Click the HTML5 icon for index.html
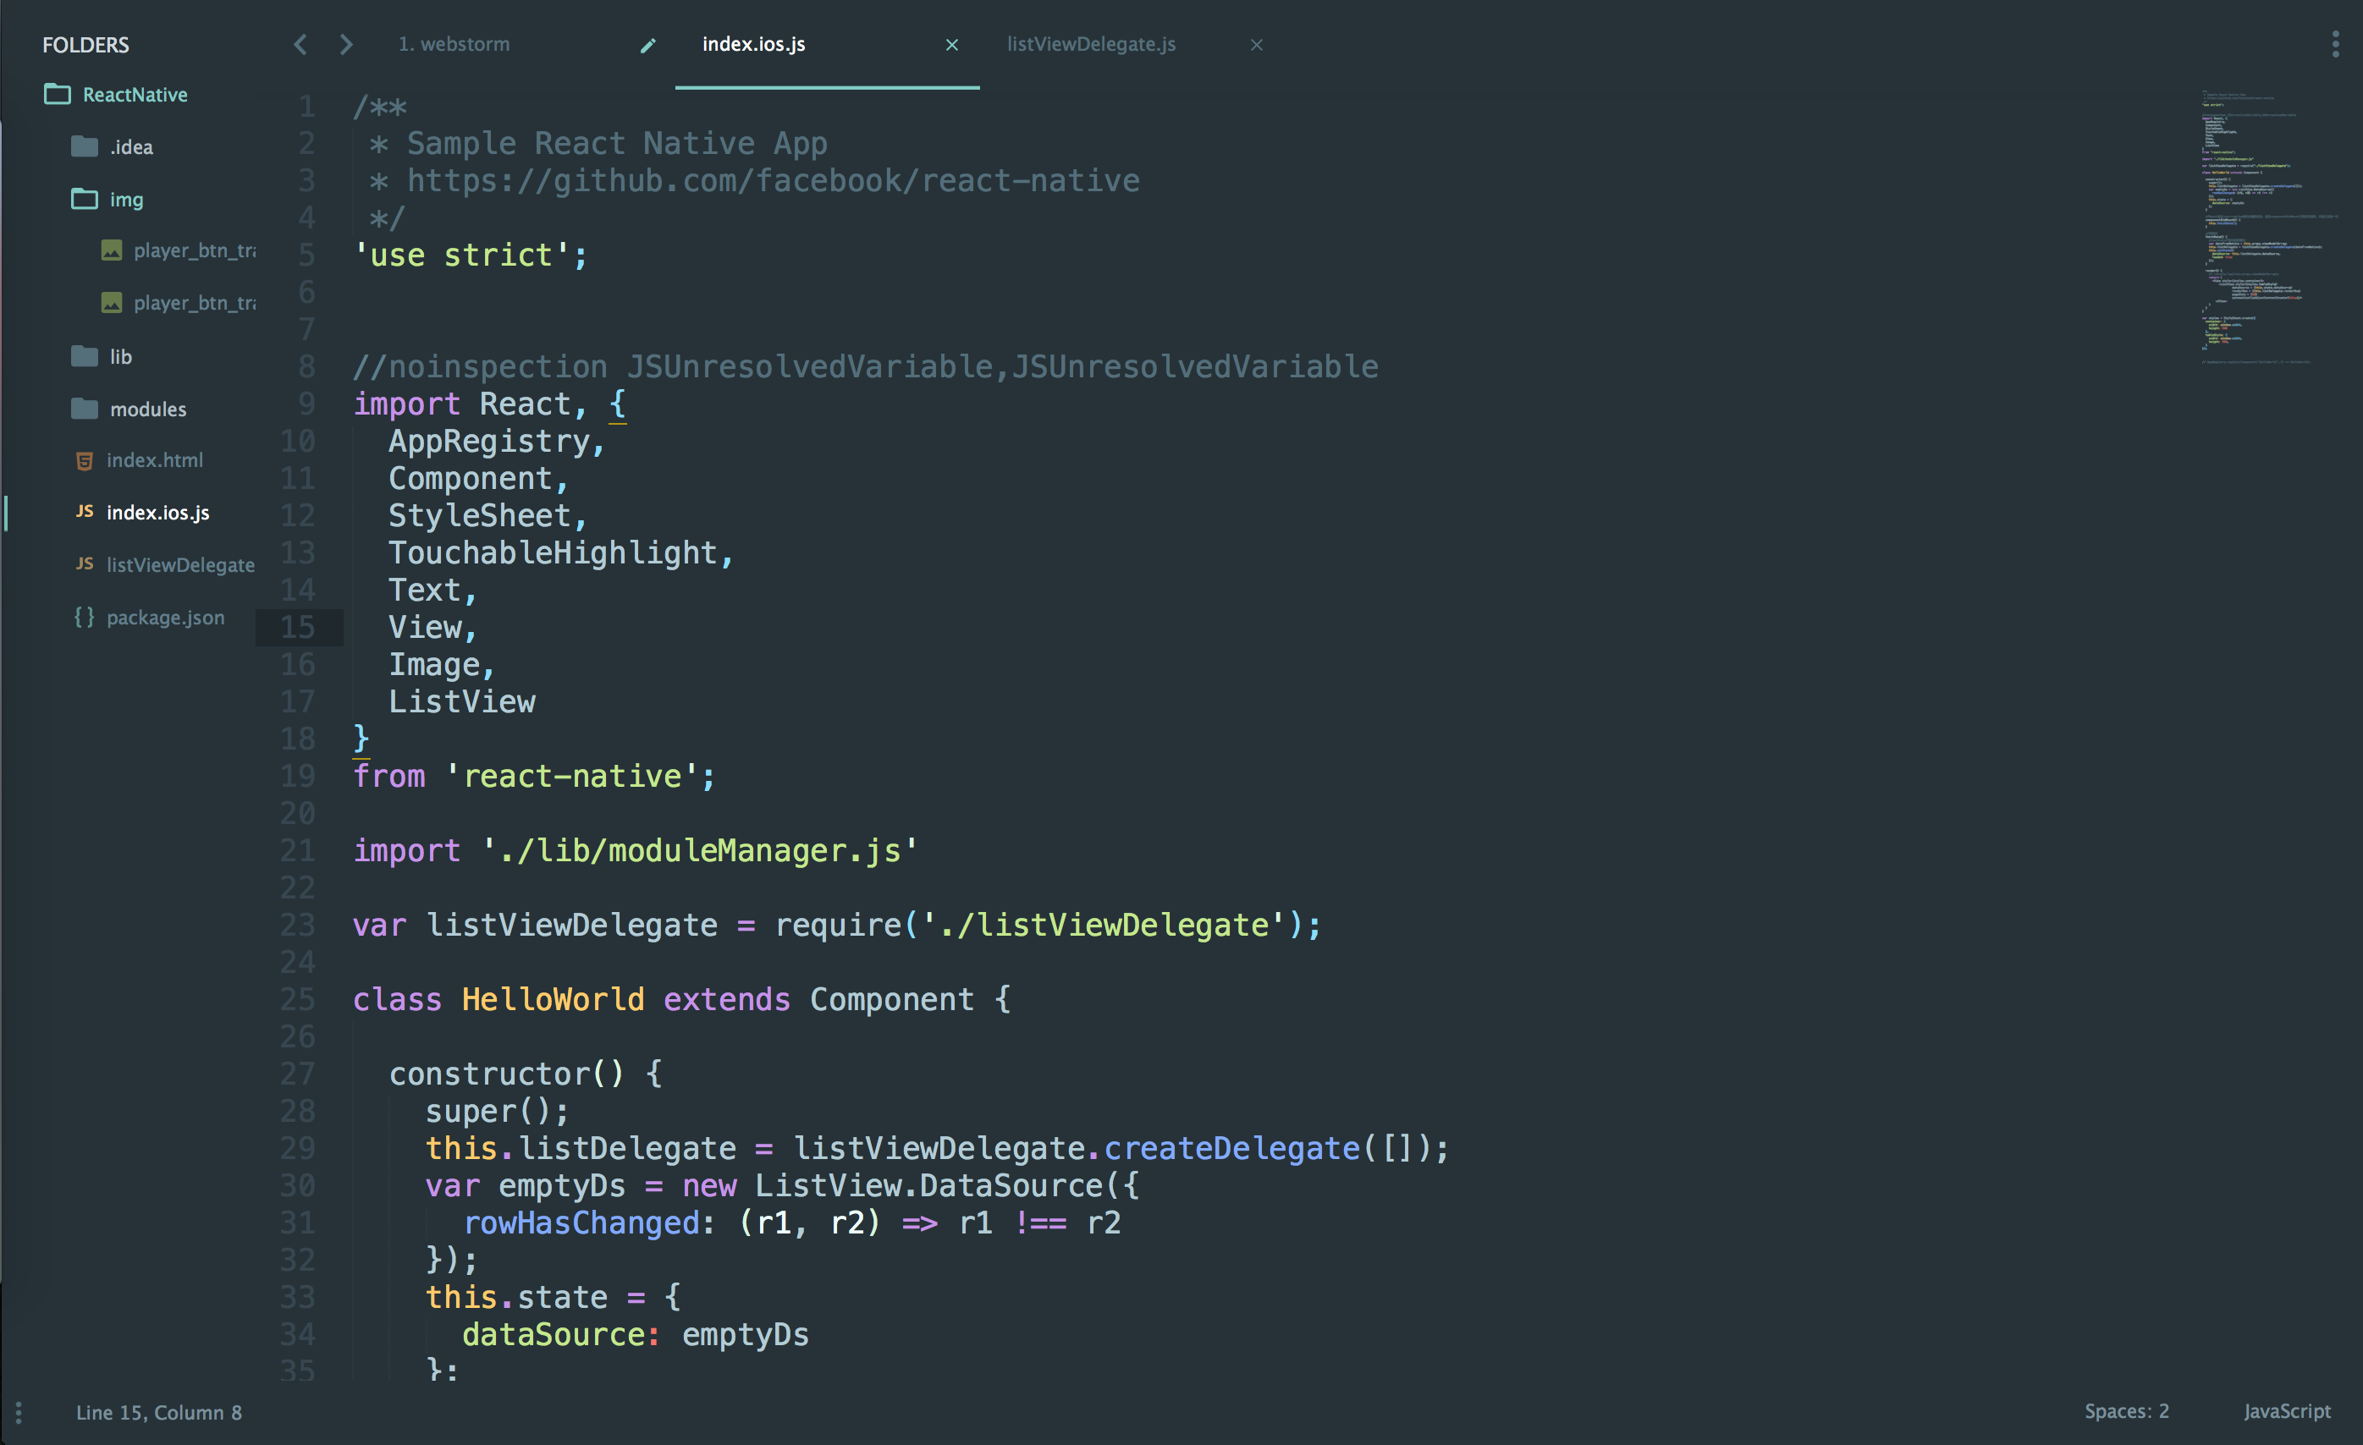 point(85,461)
